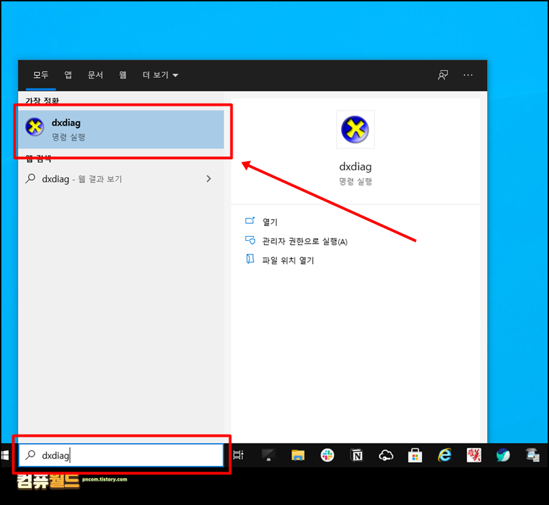Image resolution: width=549 pixels, height=505 pixels.
Task: Open the Windows Start button
Action: [5, 455]
